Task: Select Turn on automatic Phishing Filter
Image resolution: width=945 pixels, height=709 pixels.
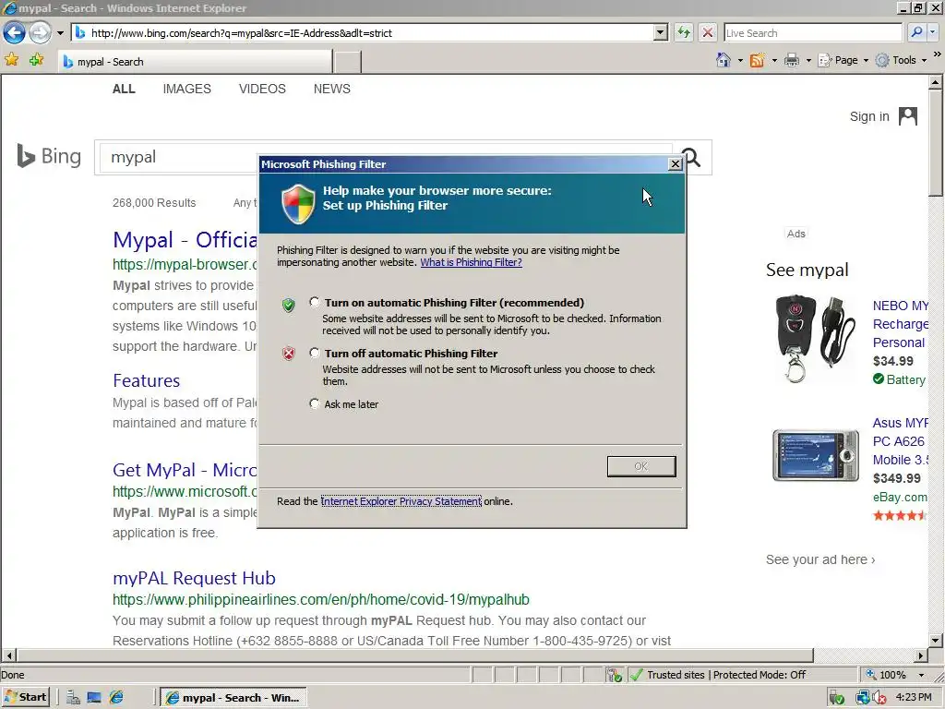Action: coord(315,302)
